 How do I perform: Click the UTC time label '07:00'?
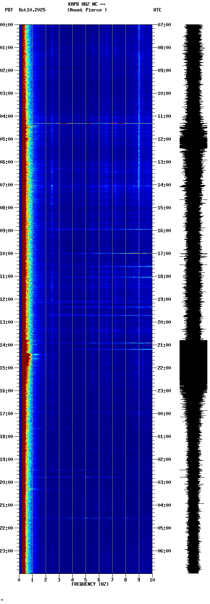pos(164,25)
